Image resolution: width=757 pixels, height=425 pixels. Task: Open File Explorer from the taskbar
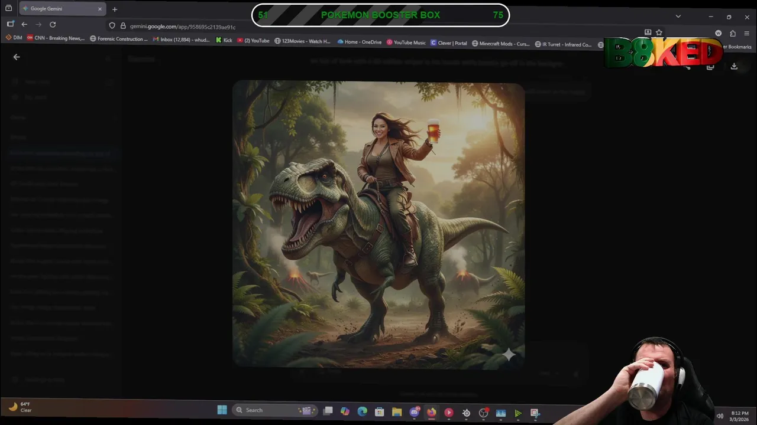(x=397, y=412)
